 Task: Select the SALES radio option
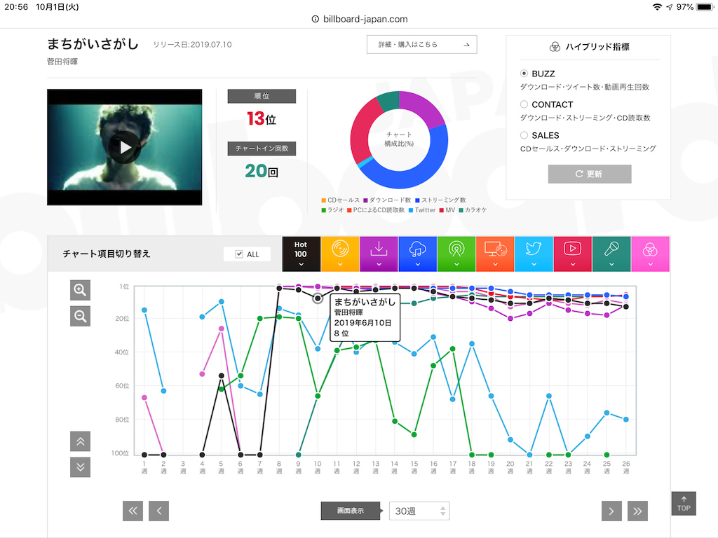click(x=524, y=135)
